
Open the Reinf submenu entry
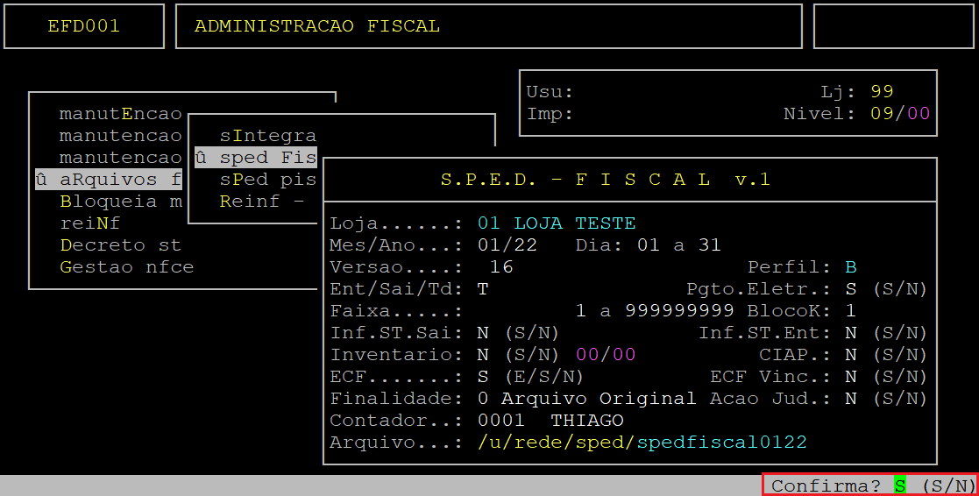(261, 202)
